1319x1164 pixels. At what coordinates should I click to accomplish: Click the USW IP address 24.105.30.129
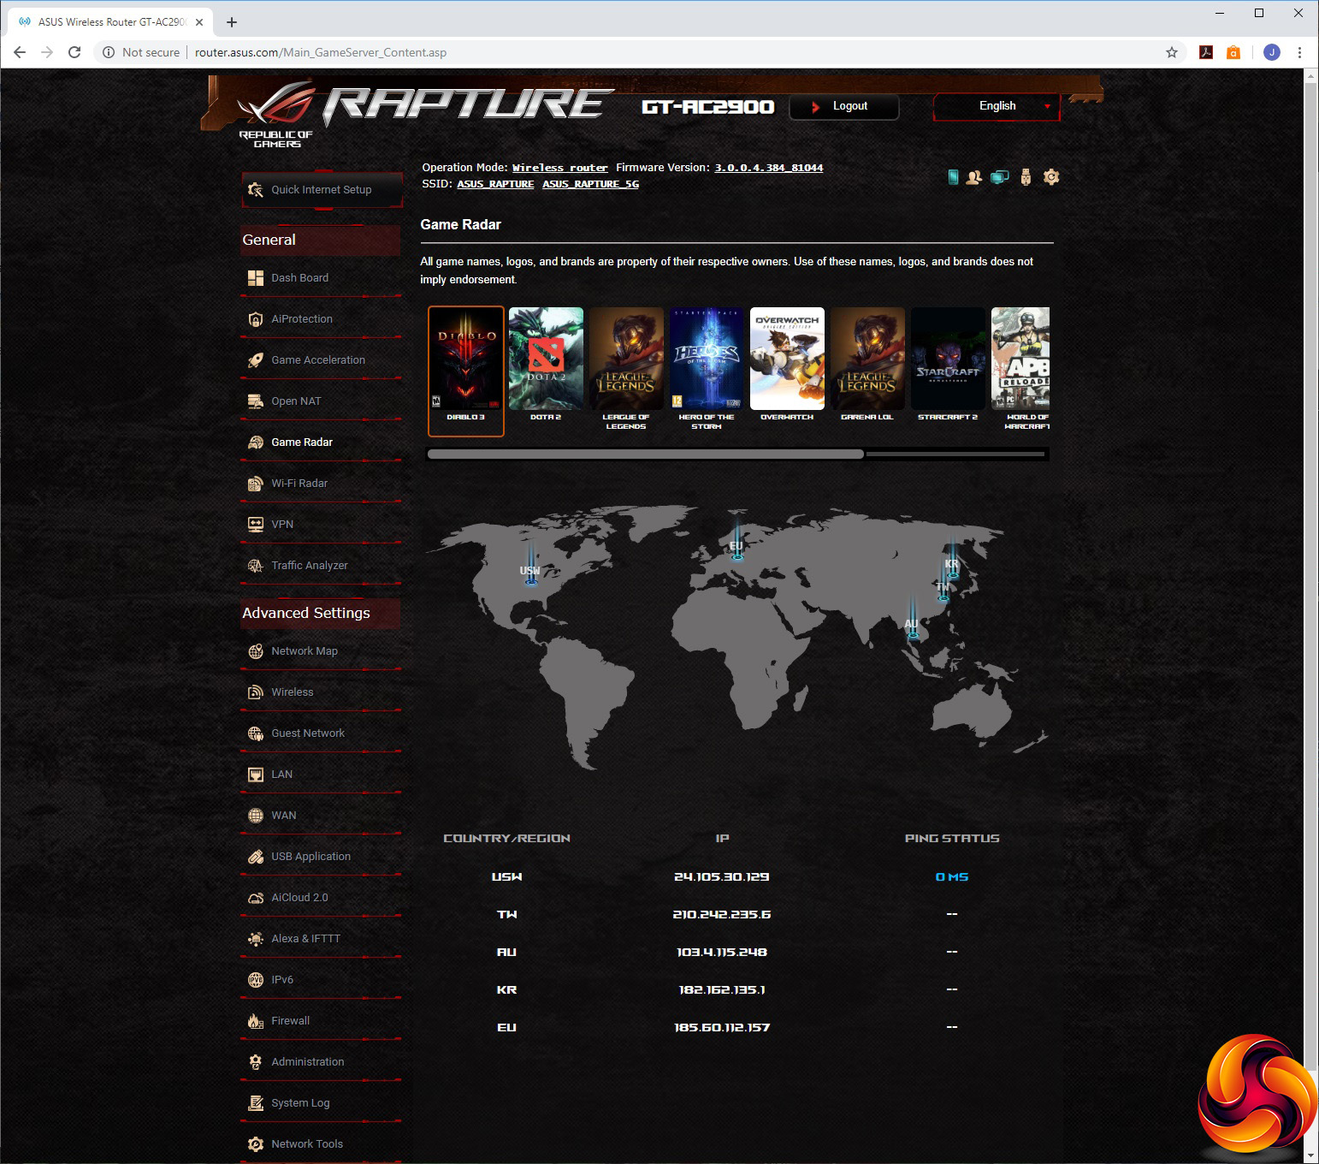722,877
